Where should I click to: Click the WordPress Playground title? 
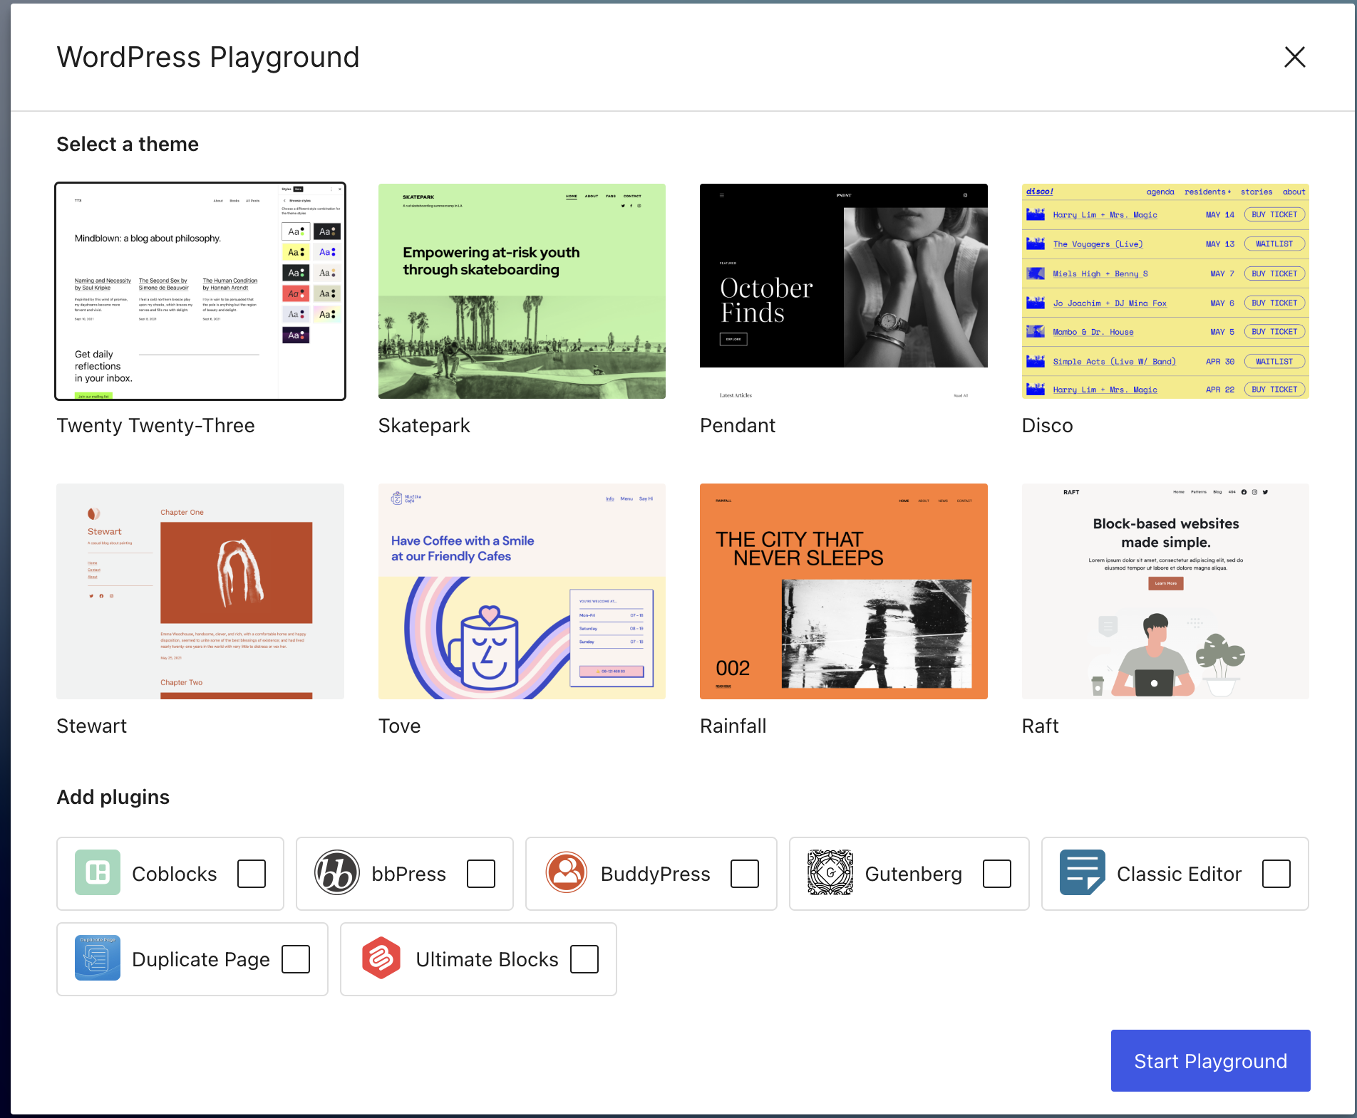pyautogui.click(x=208, y=58)
